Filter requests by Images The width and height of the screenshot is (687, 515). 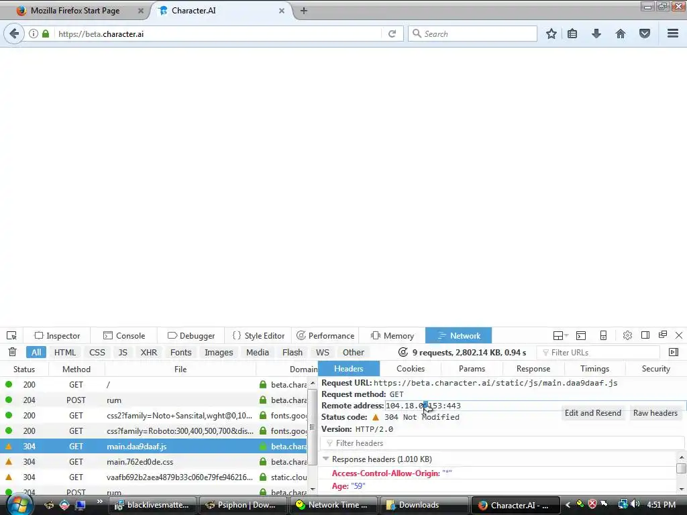[x=219, y=352]
